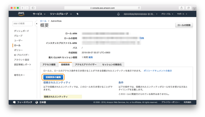
Task: Click the feedback speech bubble icon
Action: [14, 102]
